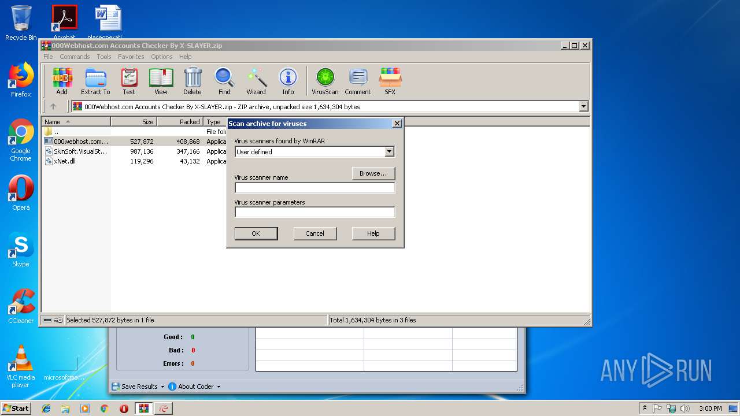Show hidden tray icons arrow
740x416 pixels.
pos(645,408)
